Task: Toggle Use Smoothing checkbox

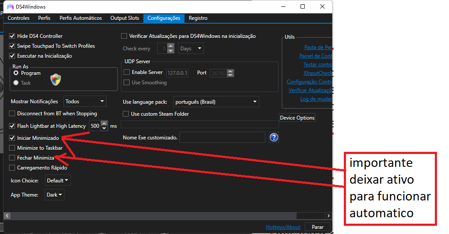Action: click(x=127, y=83)
